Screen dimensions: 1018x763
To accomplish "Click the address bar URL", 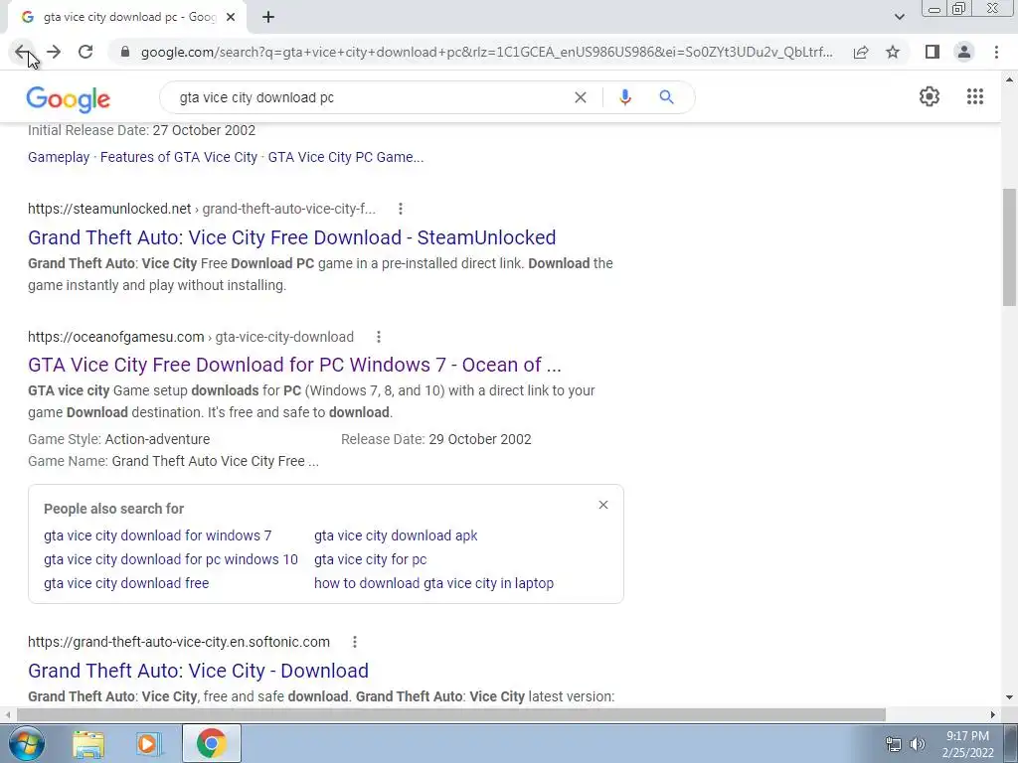I will (x=486, y=52).
